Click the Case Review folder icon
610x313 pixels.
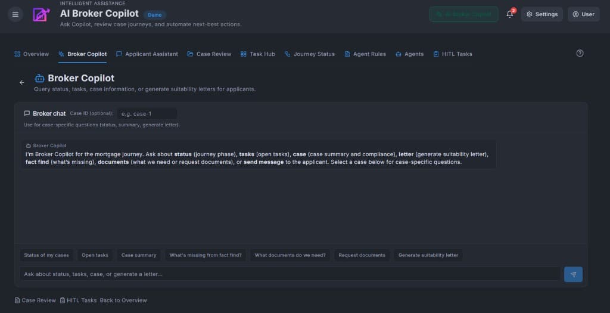click(x=190, y=54)
